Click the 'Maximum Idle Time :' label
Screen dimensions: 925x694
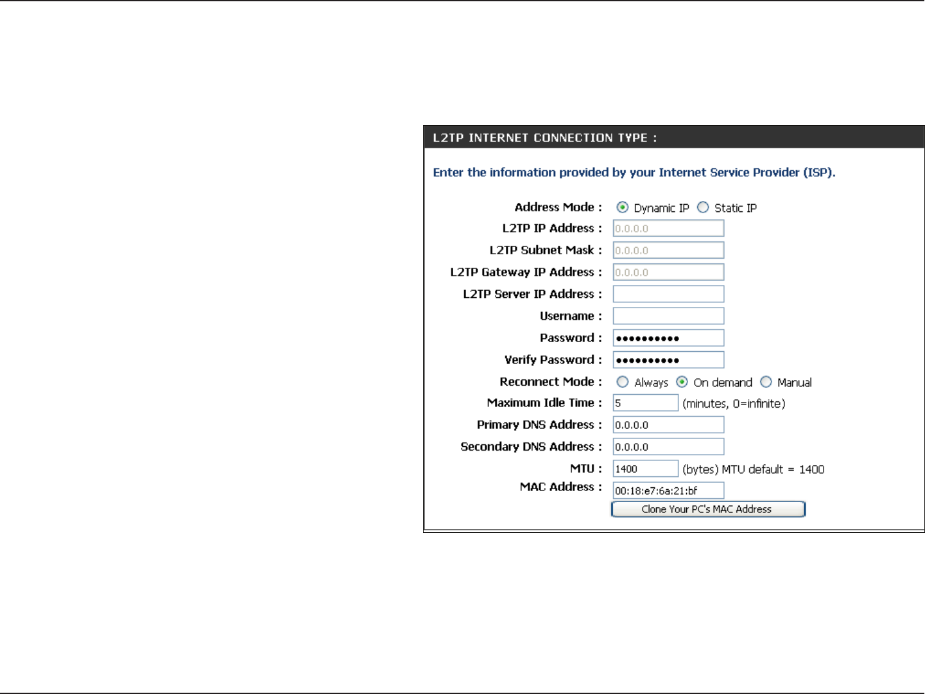[544, 403]
